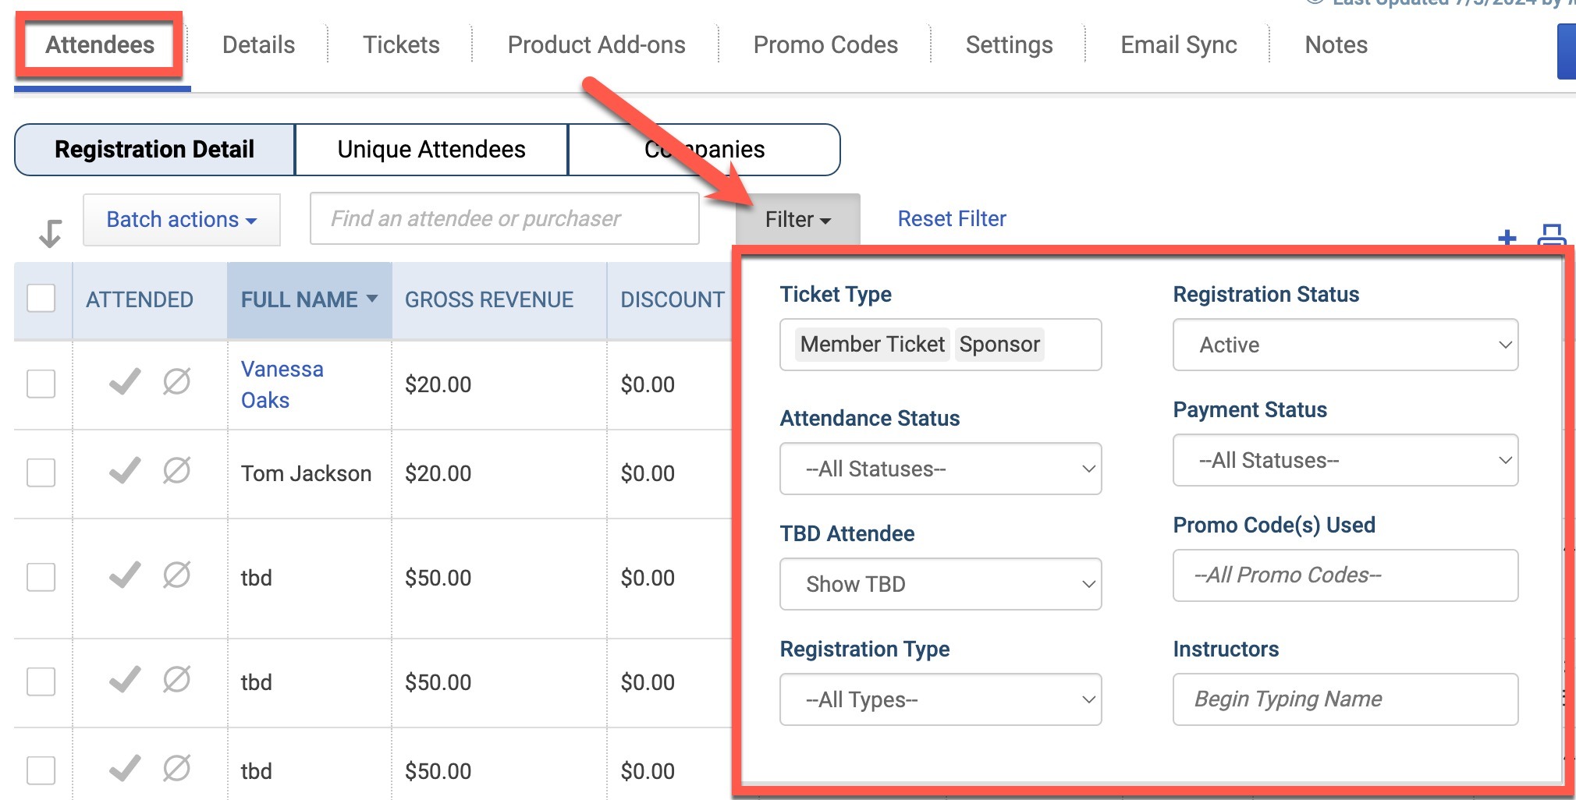Click the sort arrow icon beside Batch actions
Viewport: 1576px width, 800px height.
coord(51,233)
